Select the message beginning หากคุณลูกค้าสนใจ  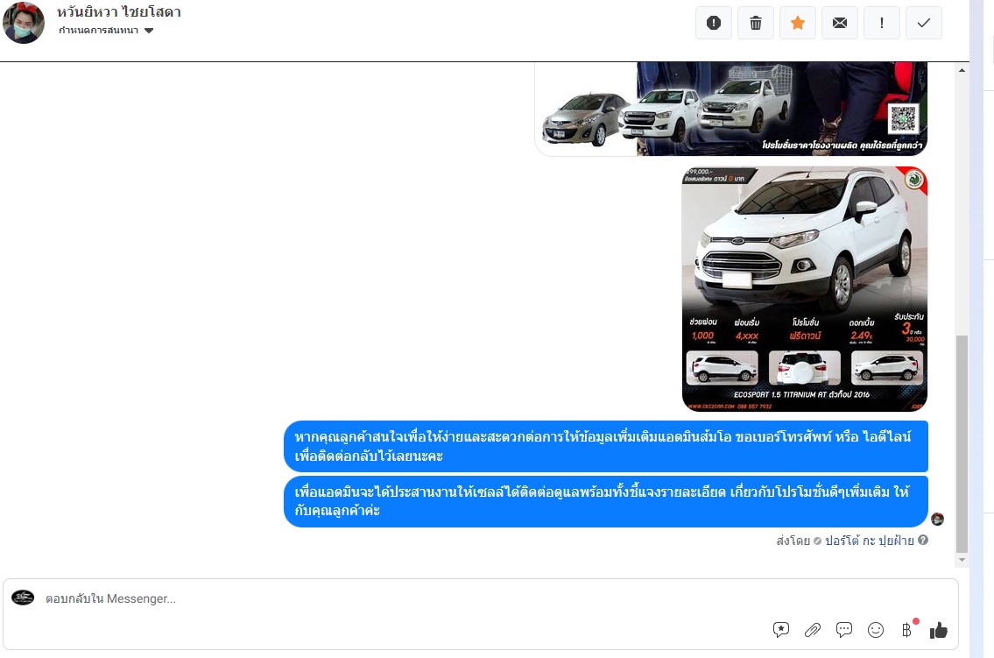click(x=606, y=446)
